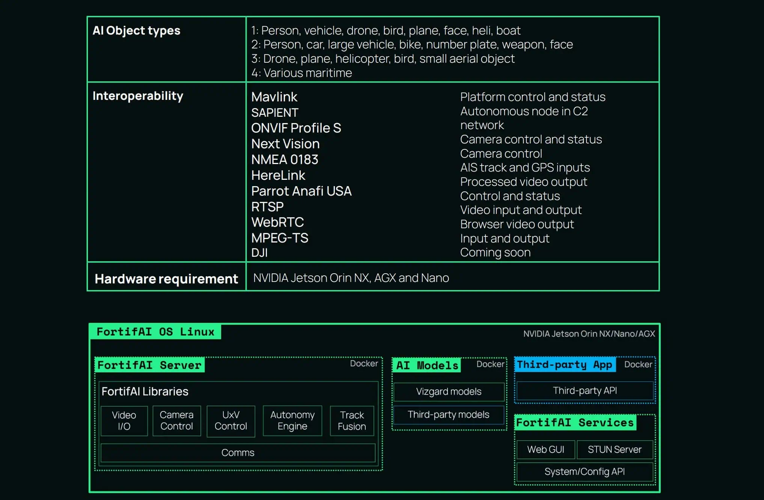
Task: Click the 'FortifAI Services' block label
Action: click(x=575, y=423)
